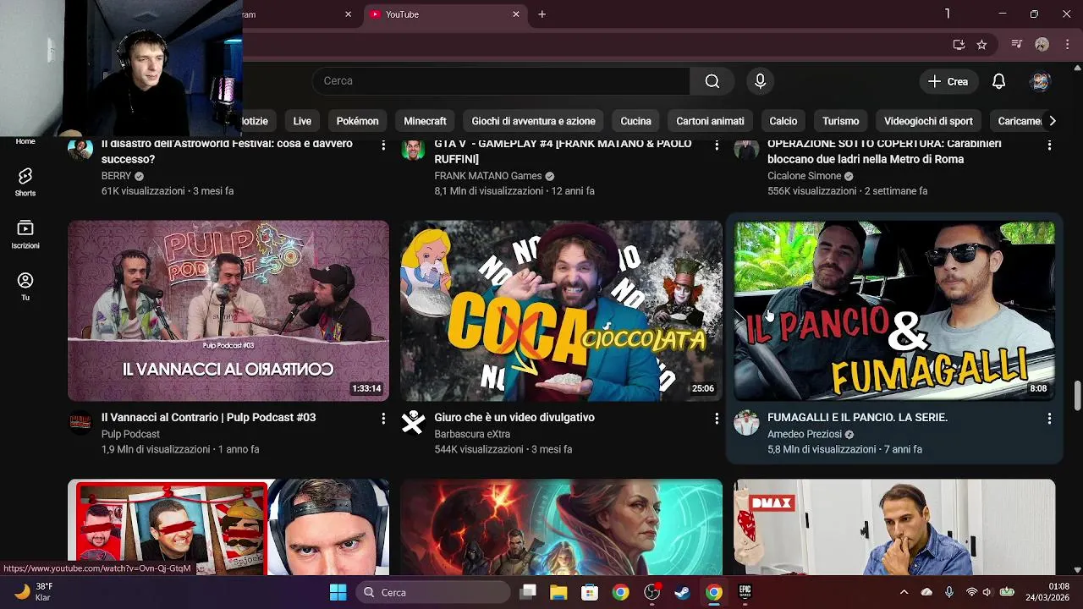
Task: Open Iscrizioni in the sidebar
Action: tap(25, 233)
